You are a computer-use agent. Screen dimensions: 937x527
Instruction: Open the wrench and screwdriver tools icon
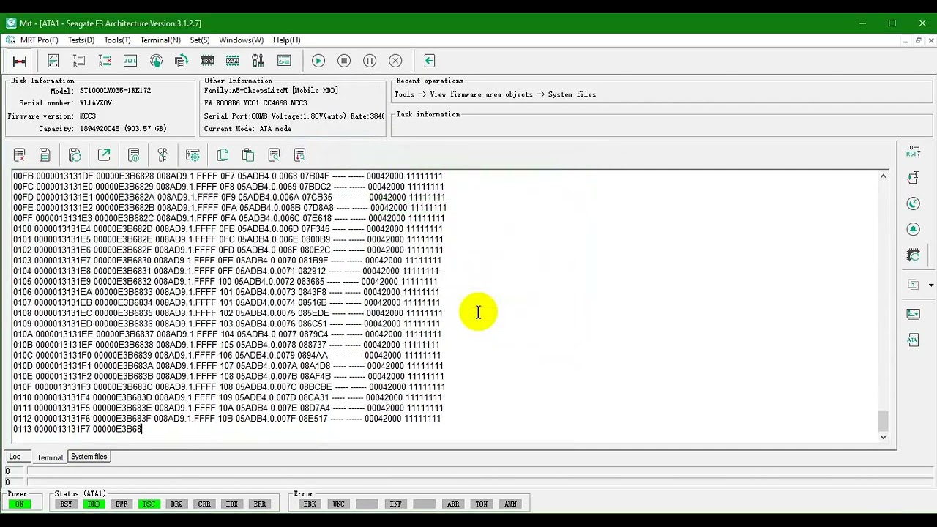click(x=258, y=61)
